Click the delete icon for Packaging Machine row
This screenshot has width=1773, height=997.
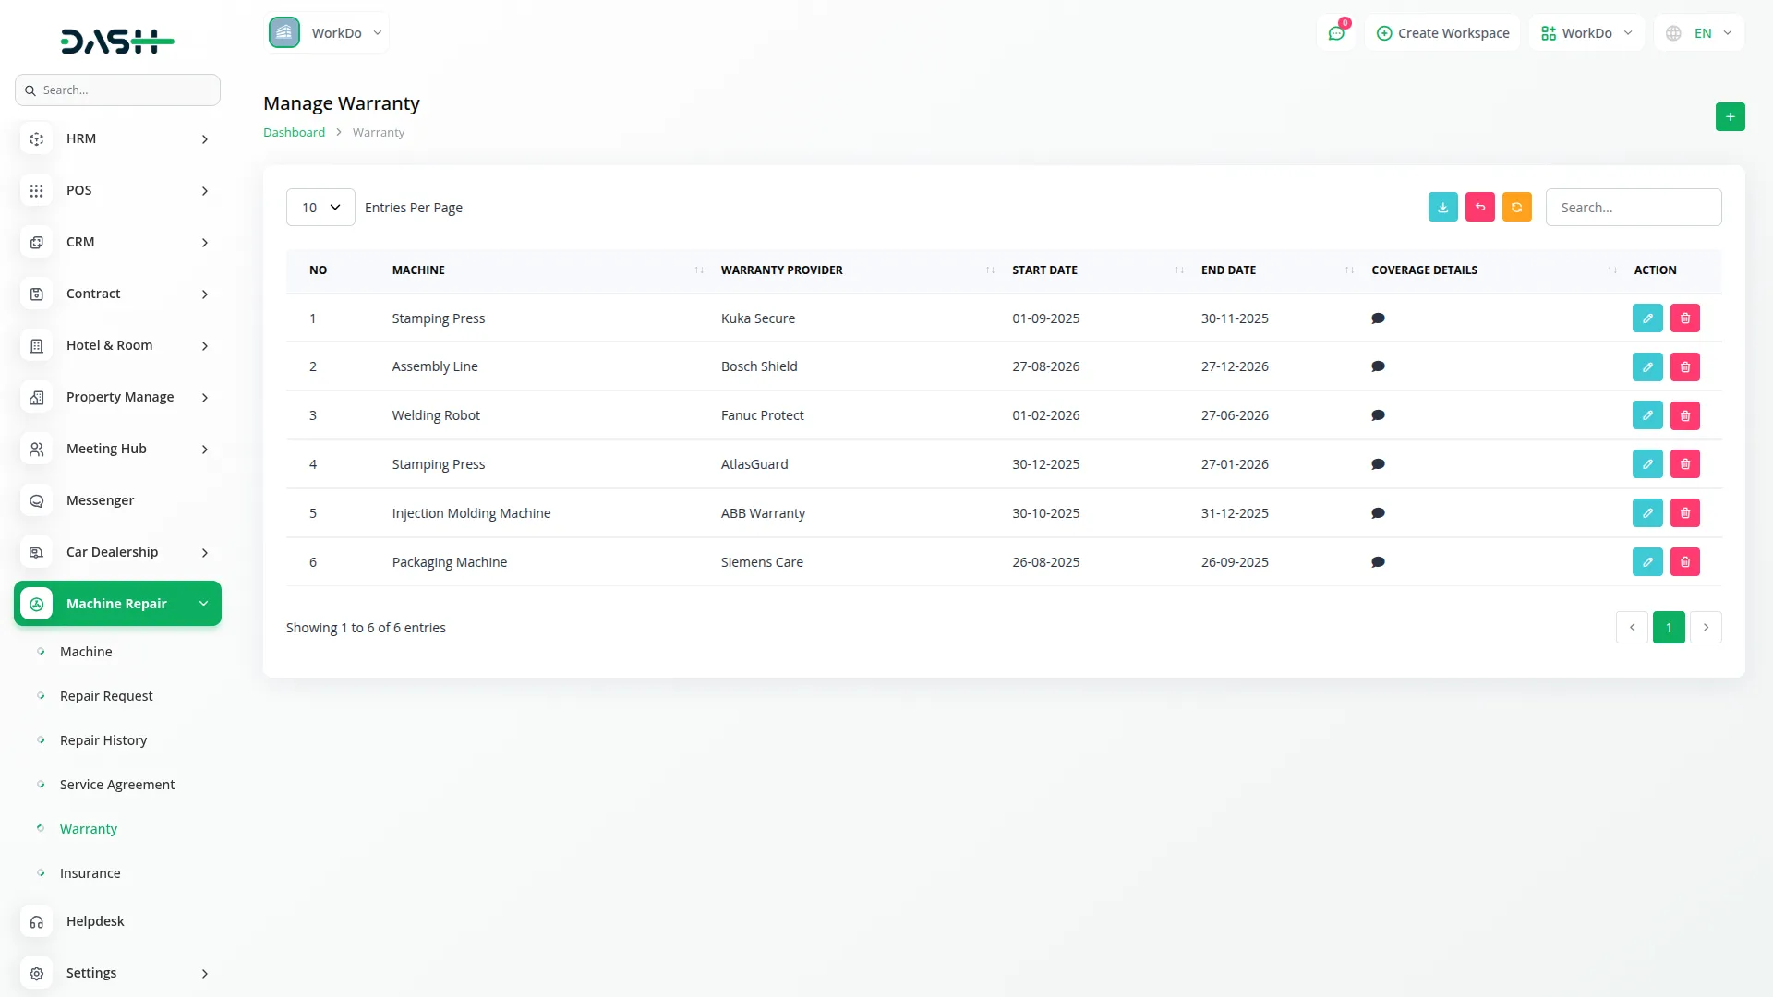(1685, 561)
